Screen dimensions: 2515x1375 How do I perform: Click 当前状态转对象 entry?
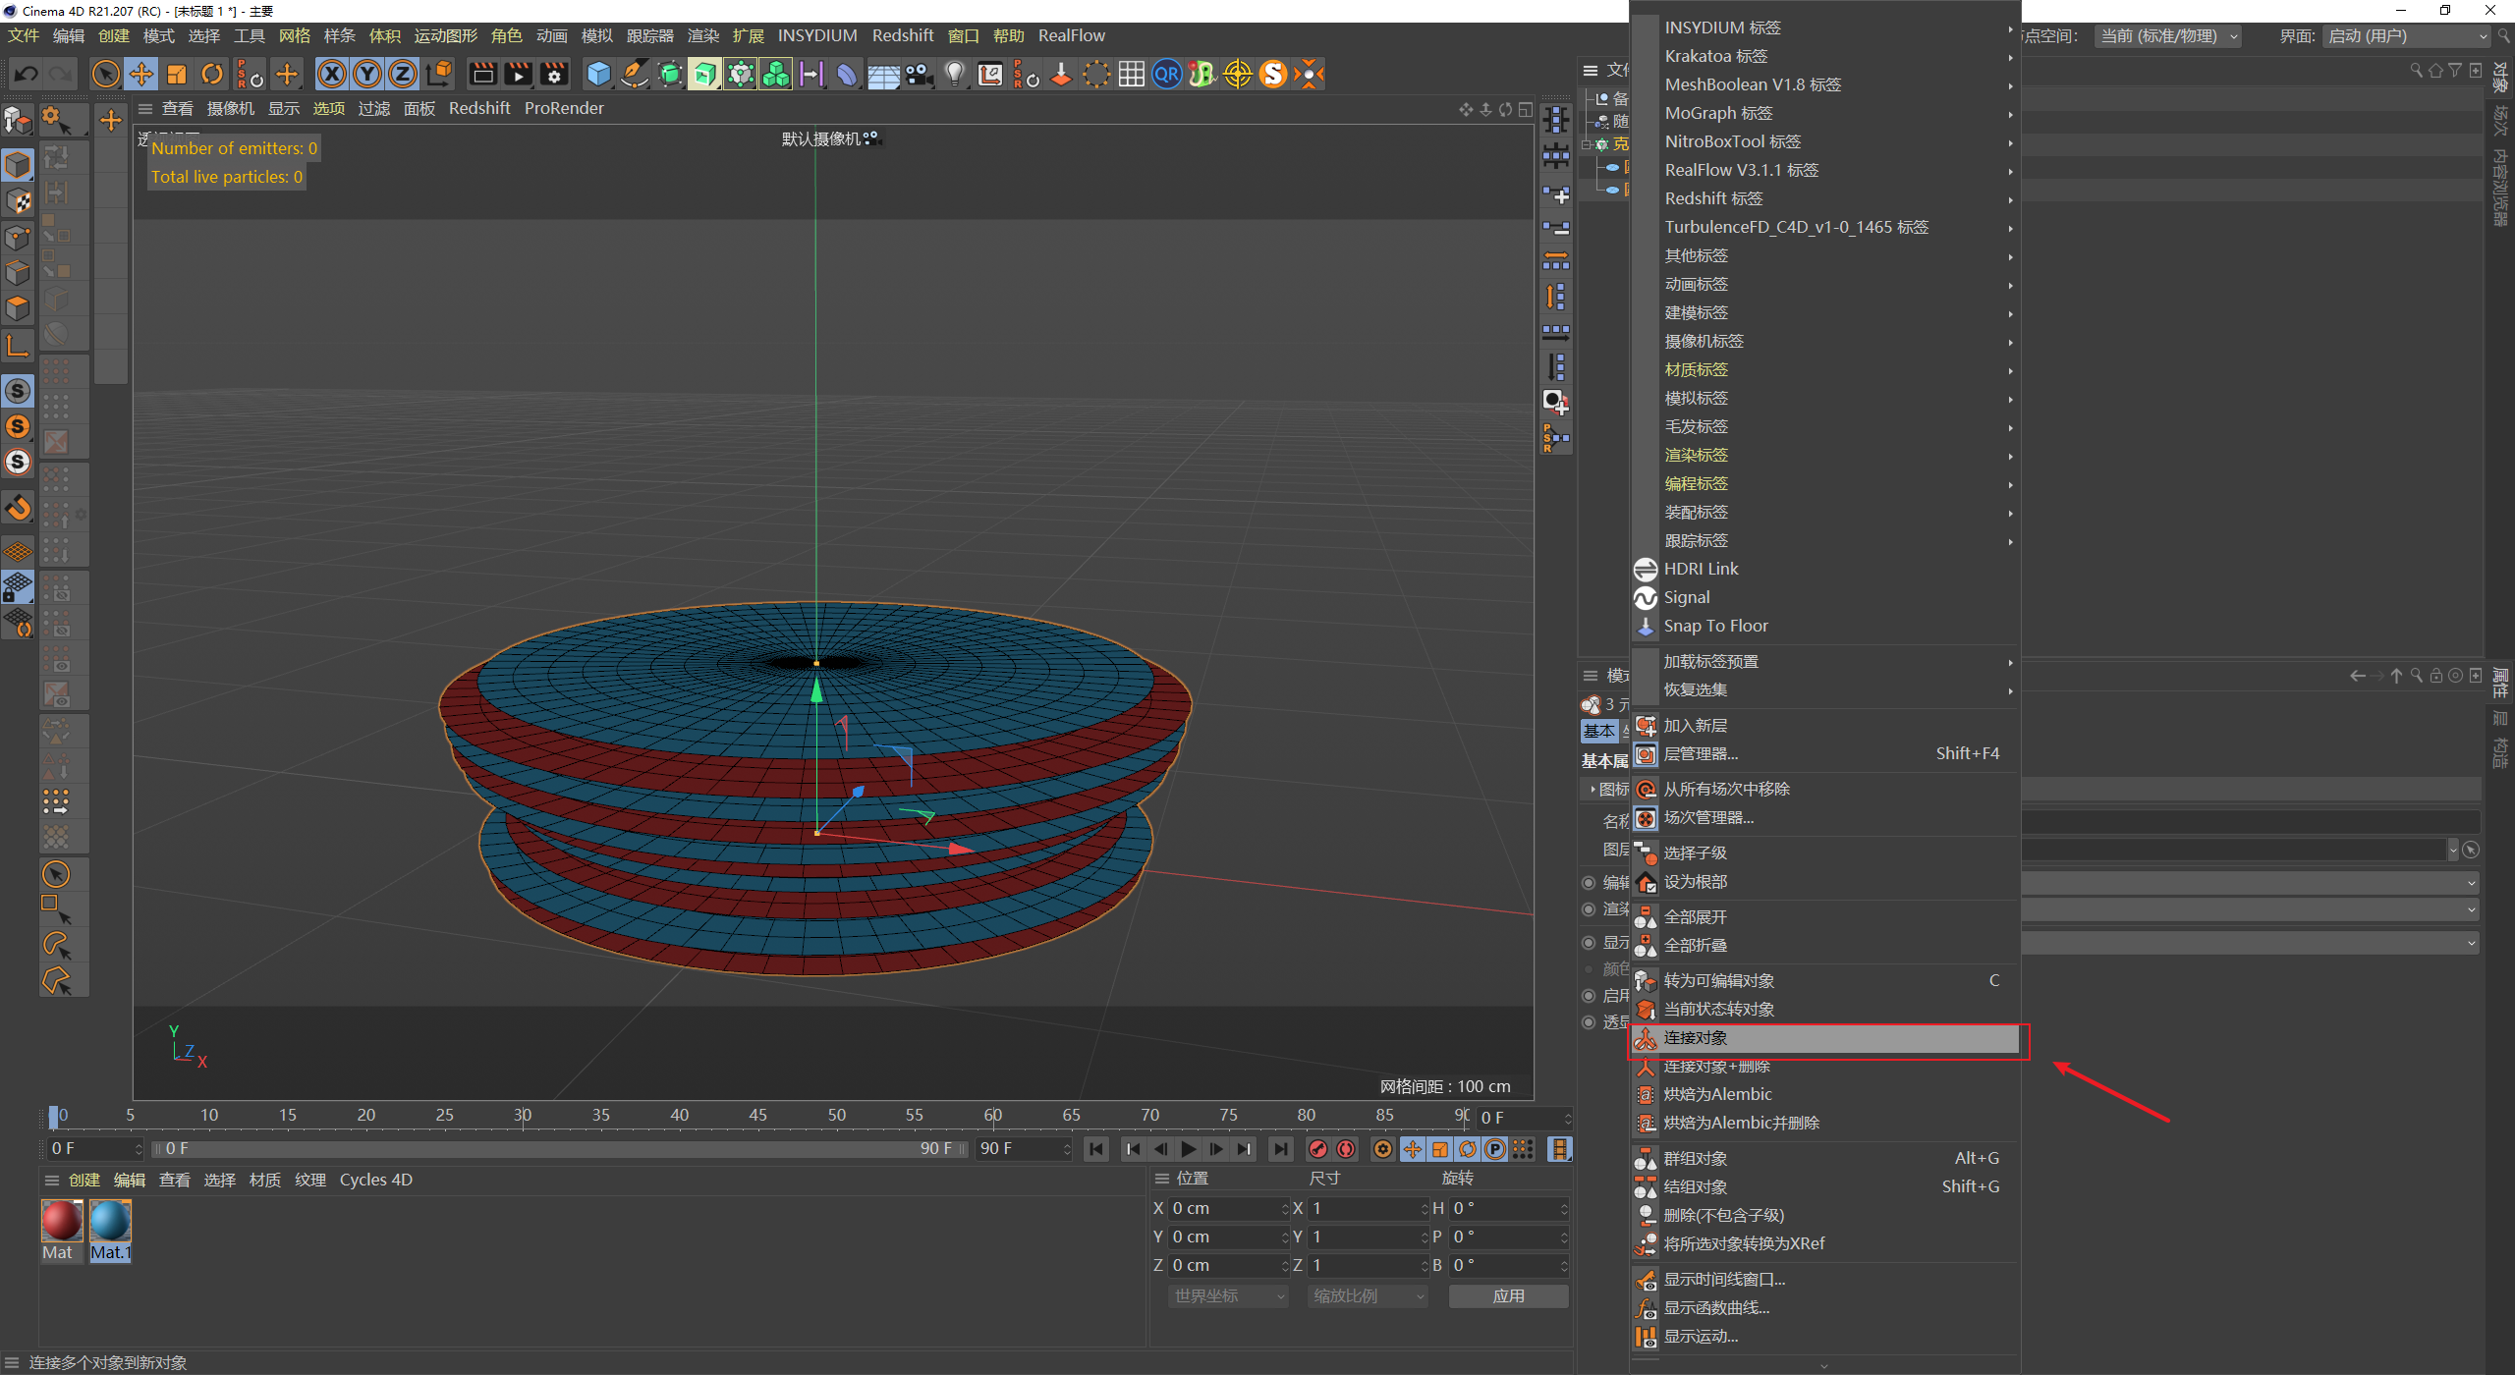pyautogui.click(x=1825, y=1010)
